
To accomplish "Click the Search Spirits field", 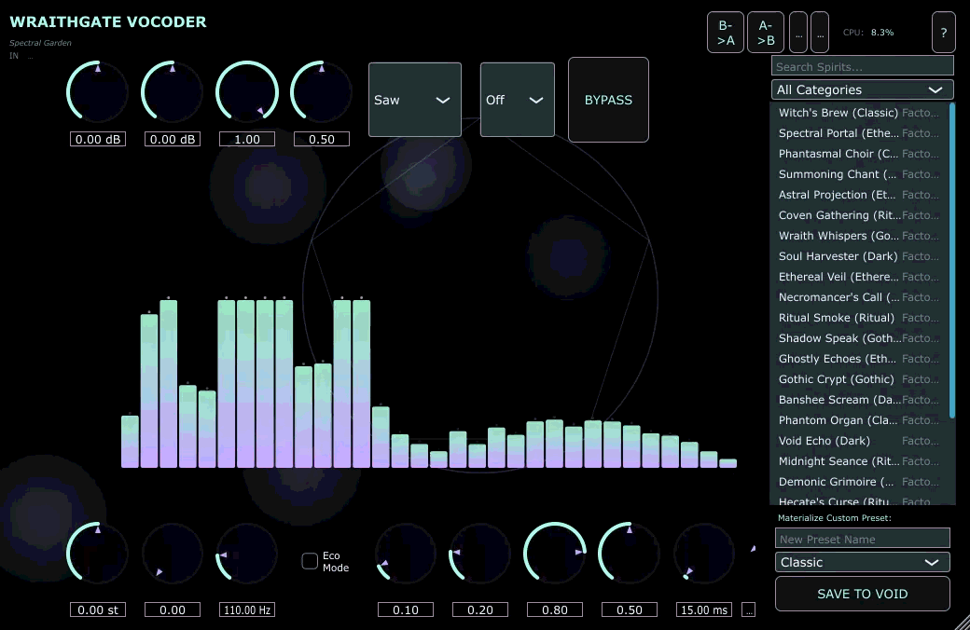I will coord(863,66).
